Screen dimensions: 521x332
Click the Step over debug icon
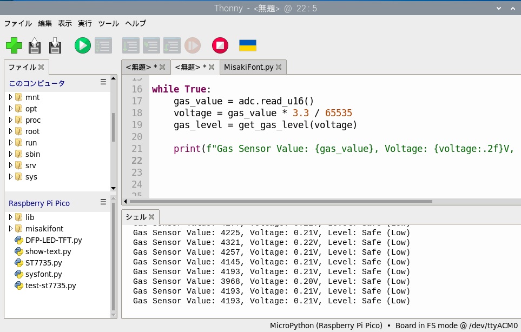click(x=130, y=45)
